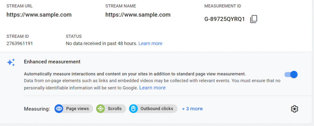
Task: Open enhanced measurement settings gear icon
Action: [294, 109]
